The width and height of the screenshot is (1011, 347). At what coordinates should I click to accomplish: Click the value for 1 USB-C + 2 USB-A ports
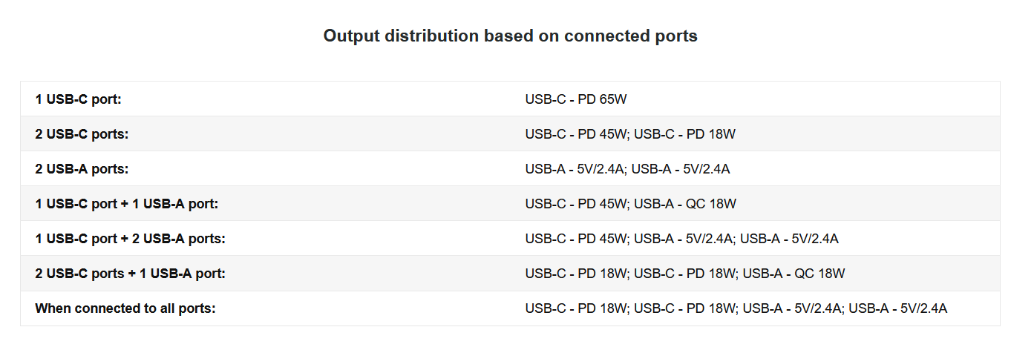click(x=681, y=239)
